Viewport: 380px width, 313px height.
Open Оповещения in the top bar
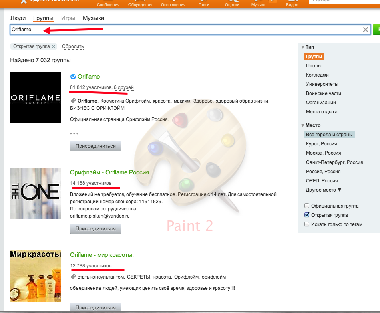click(173, 4)
